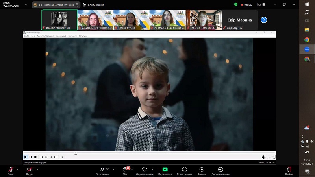Image resolution: width=315 pixels, height=177 pixels.
Task: Click the Play button in media player
Action: tap(26, 157)
